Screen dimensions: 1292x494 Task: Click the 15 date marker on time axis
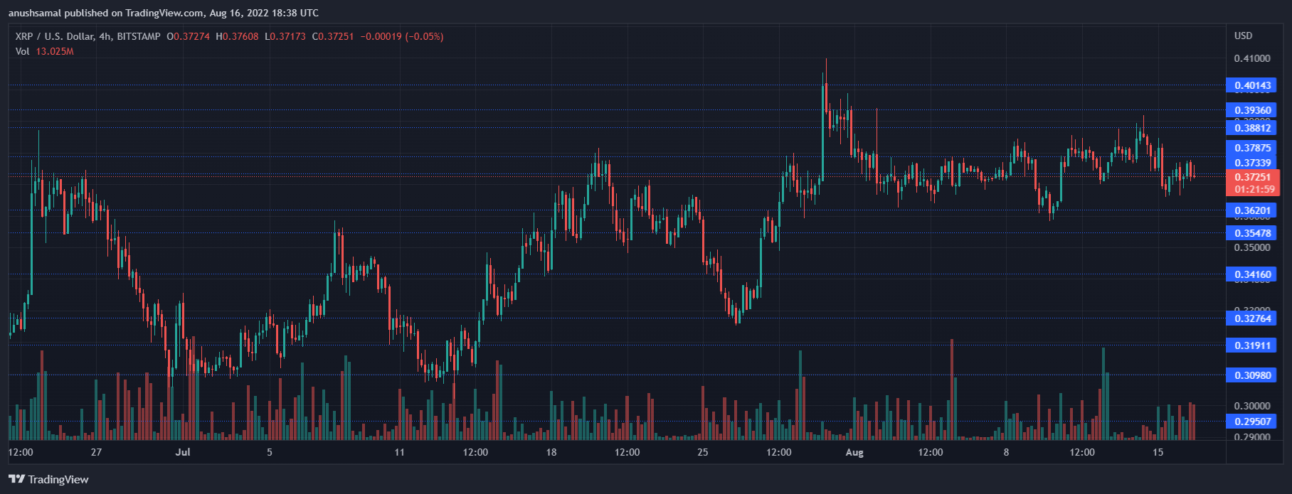1158,452
